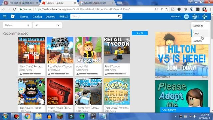213x120 pixels.
Task: Select Logout from the gear menu
Action: pos(200,41)
